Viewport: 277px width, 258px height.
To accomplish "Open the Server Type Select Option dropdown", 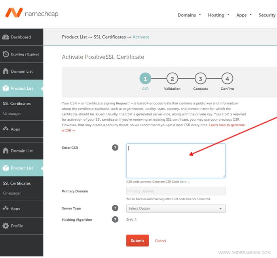I will 176,208.
